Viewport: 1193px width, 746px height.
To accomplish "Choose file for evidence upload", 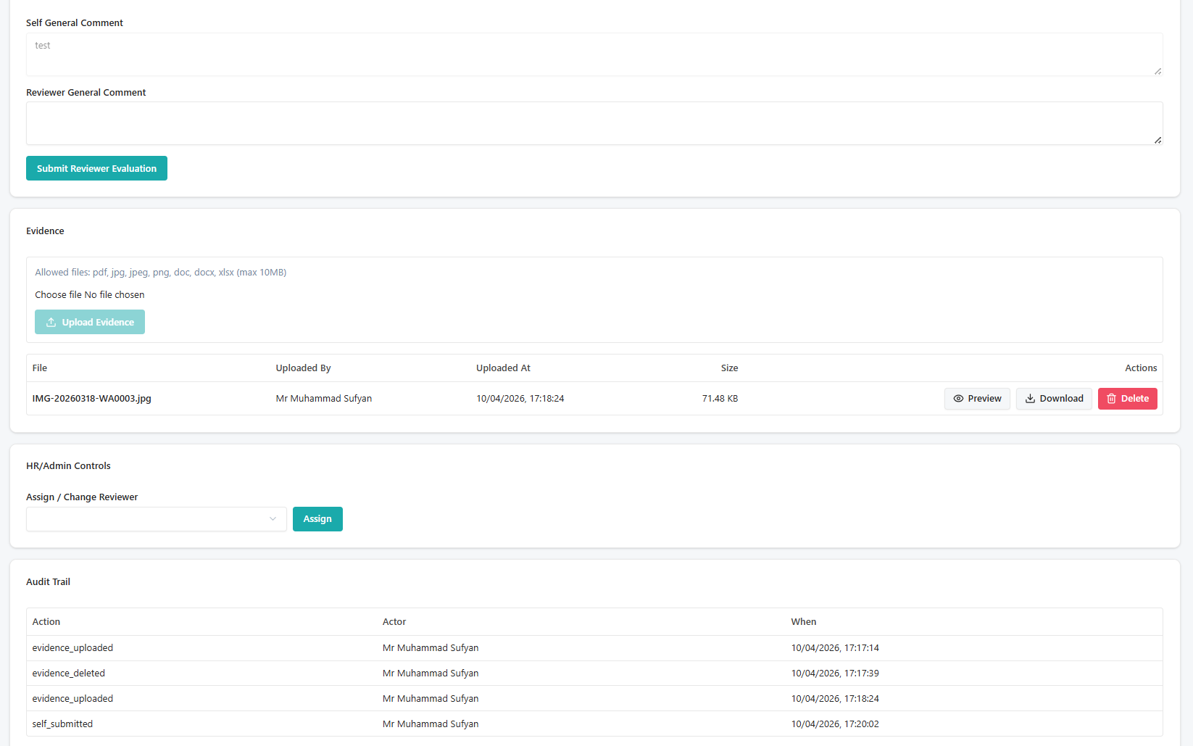I will coord(58,295).
